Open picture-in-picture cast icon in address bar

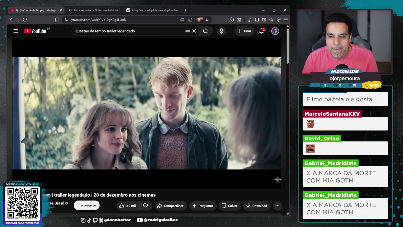(182, 20)
